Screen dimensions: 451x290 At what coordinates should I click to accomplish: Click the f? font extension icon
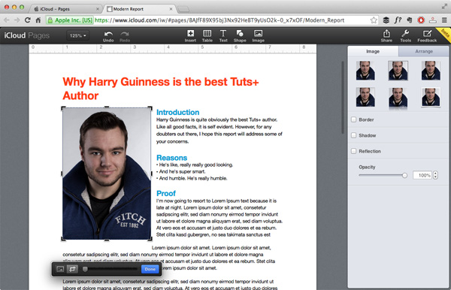click(398, 20)
